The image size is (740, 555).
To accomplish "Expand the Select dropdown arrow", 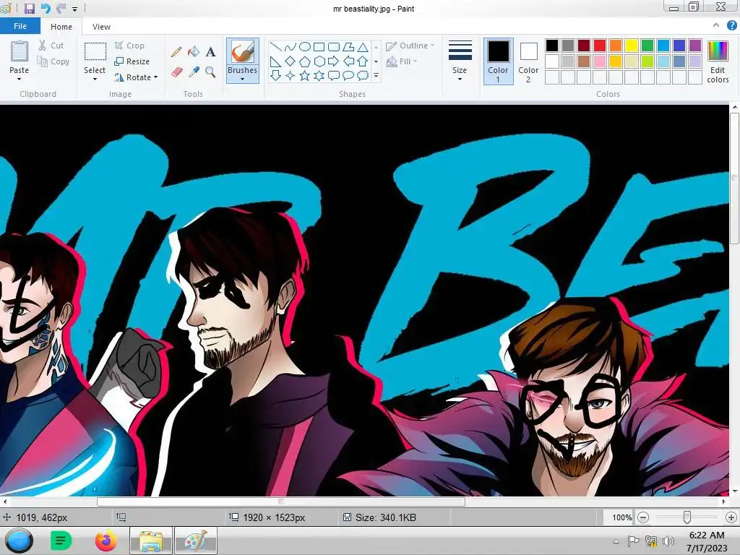I will click(x=95, y=79).
